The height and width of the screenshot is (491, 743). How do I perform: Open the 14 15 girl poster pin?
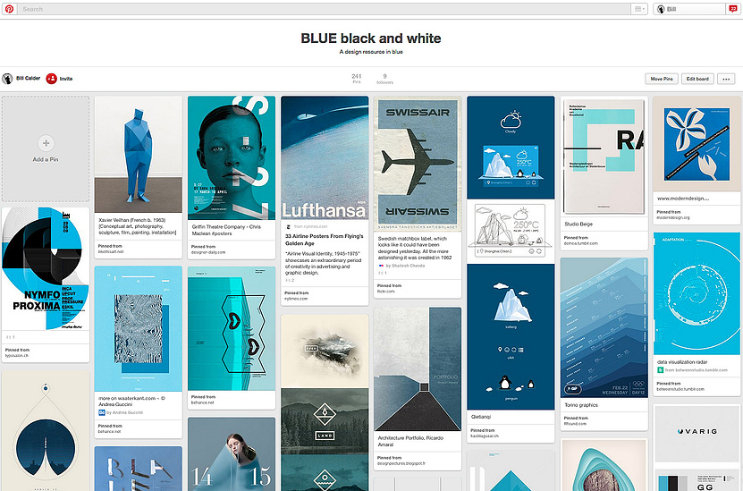[232, 454]
